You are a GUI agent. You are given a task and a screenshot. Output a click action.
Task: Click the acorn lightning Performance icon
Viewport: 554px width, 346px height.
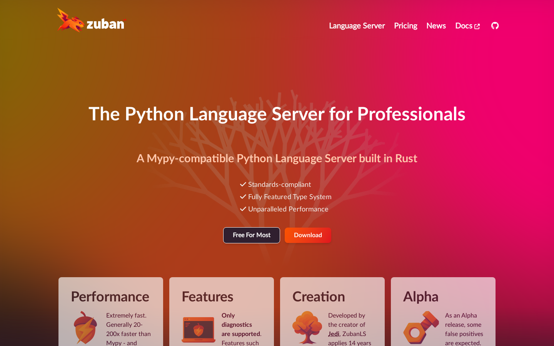[x=85, y=328]
